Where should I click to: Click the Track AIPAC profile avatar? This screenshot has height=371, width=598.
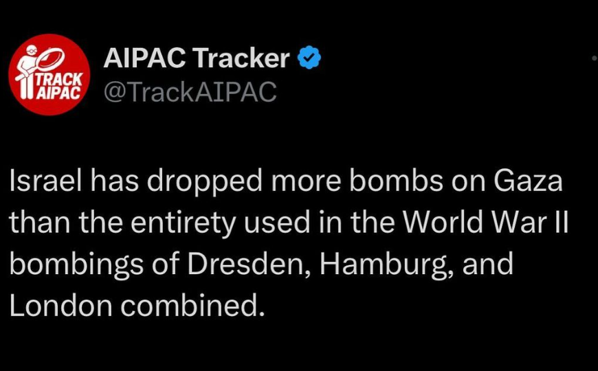click(x=49, y=74)
